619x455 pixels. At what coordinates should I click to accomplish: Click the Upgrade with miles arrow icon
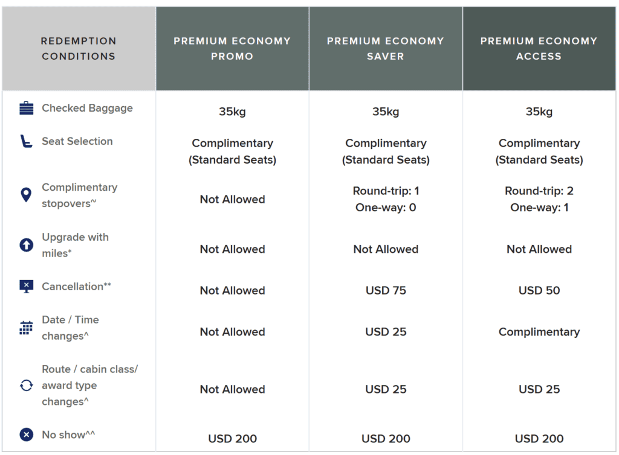(x=26, y=245)
